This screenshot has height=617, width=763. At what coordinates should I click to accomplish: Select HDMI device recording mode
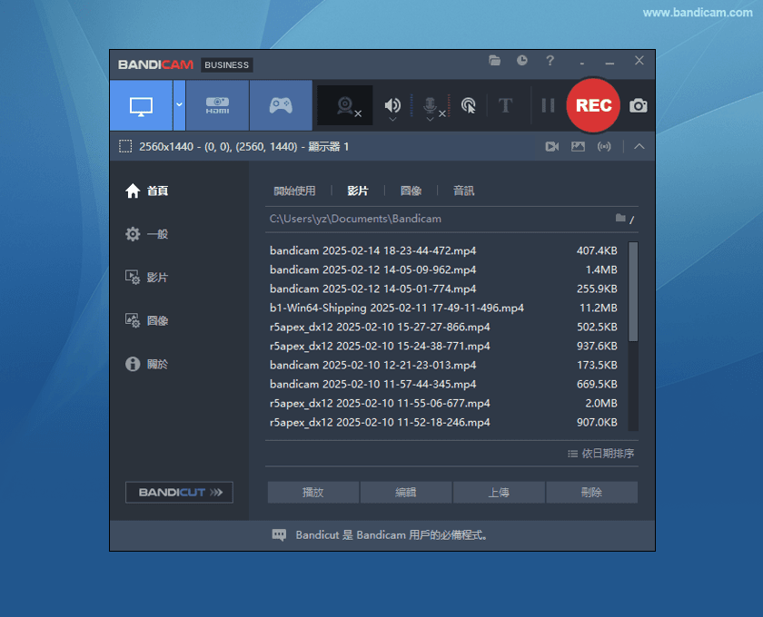point(217,105)
